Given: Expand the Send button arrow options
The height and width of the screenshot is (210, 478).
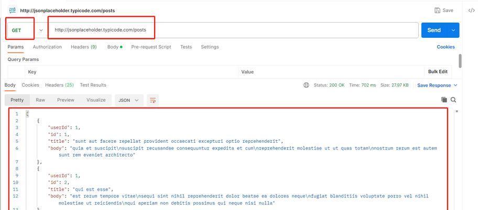Looking at the screenshot, I should click(x=453, y=30).
